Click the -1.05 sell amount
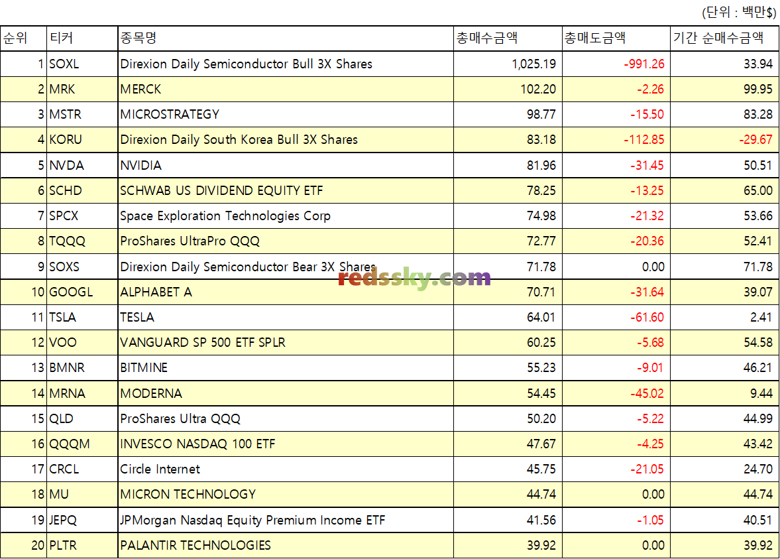780x559 pixels. [650, 520]
